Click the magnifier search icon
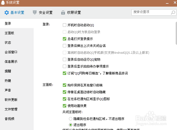This screenshot has width=177, height=130. tap(173, 12)
